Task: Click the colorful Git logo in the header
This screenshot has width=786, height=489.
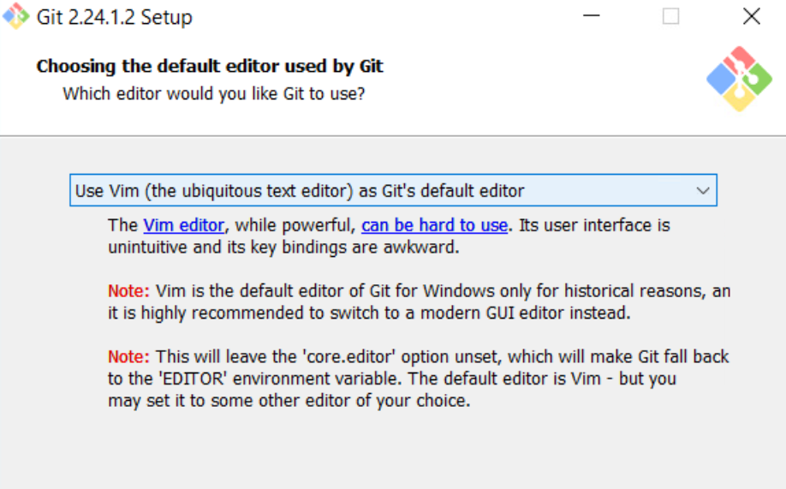Action: click(739, 79)
